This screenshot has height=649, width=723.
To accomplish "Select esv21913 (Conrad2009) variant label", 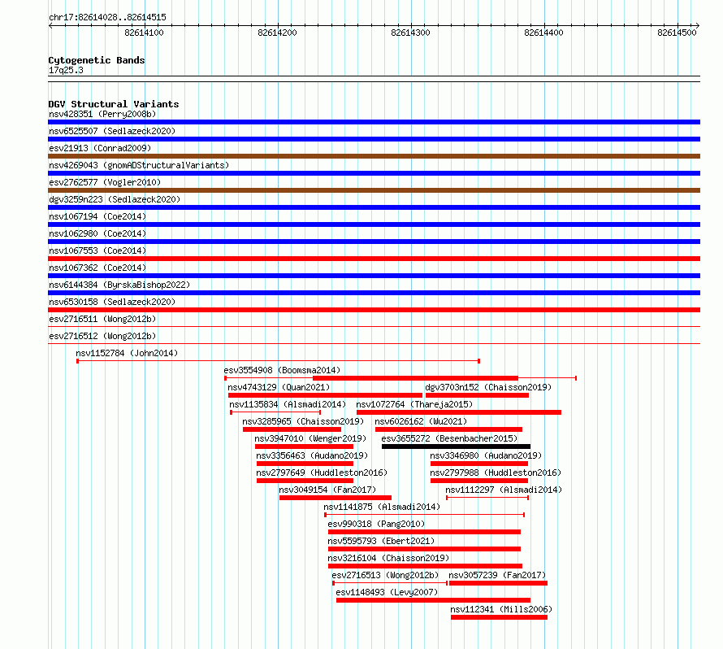I will click(100, 148).
